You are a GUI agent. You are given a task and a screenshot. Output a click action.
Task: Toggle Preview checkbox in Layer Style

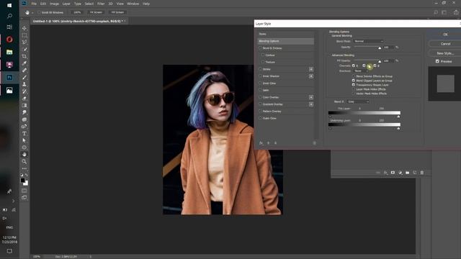coord(437,61)
